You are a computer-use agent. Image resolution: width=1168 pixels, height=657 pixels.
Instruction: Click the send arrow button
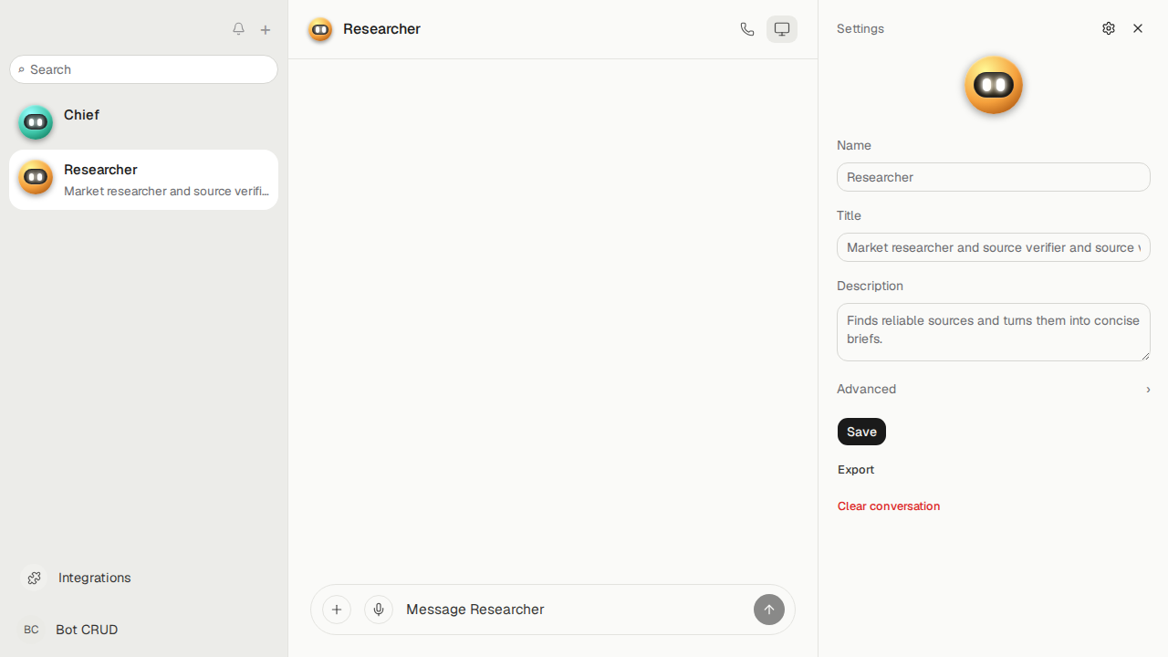pyautogui.click(x=769, y=610)
